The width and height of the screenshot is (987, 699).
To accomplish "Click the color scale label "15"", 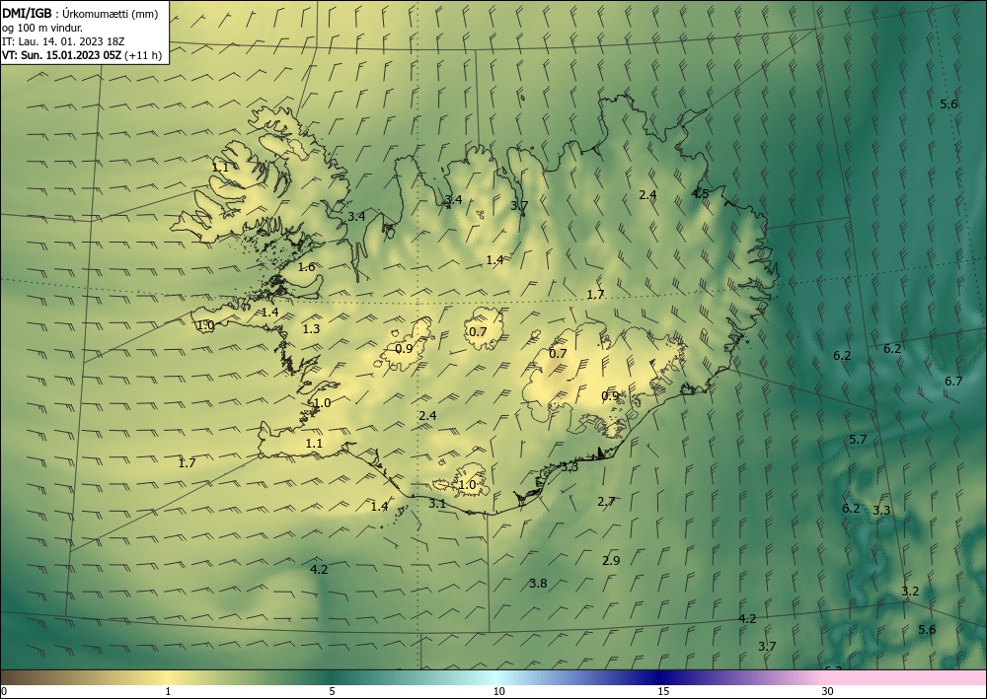I will pos(663,692).
